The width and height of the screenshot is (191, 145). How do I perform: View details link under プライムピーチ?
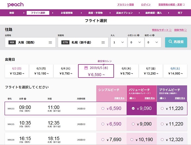click(180, 98)
